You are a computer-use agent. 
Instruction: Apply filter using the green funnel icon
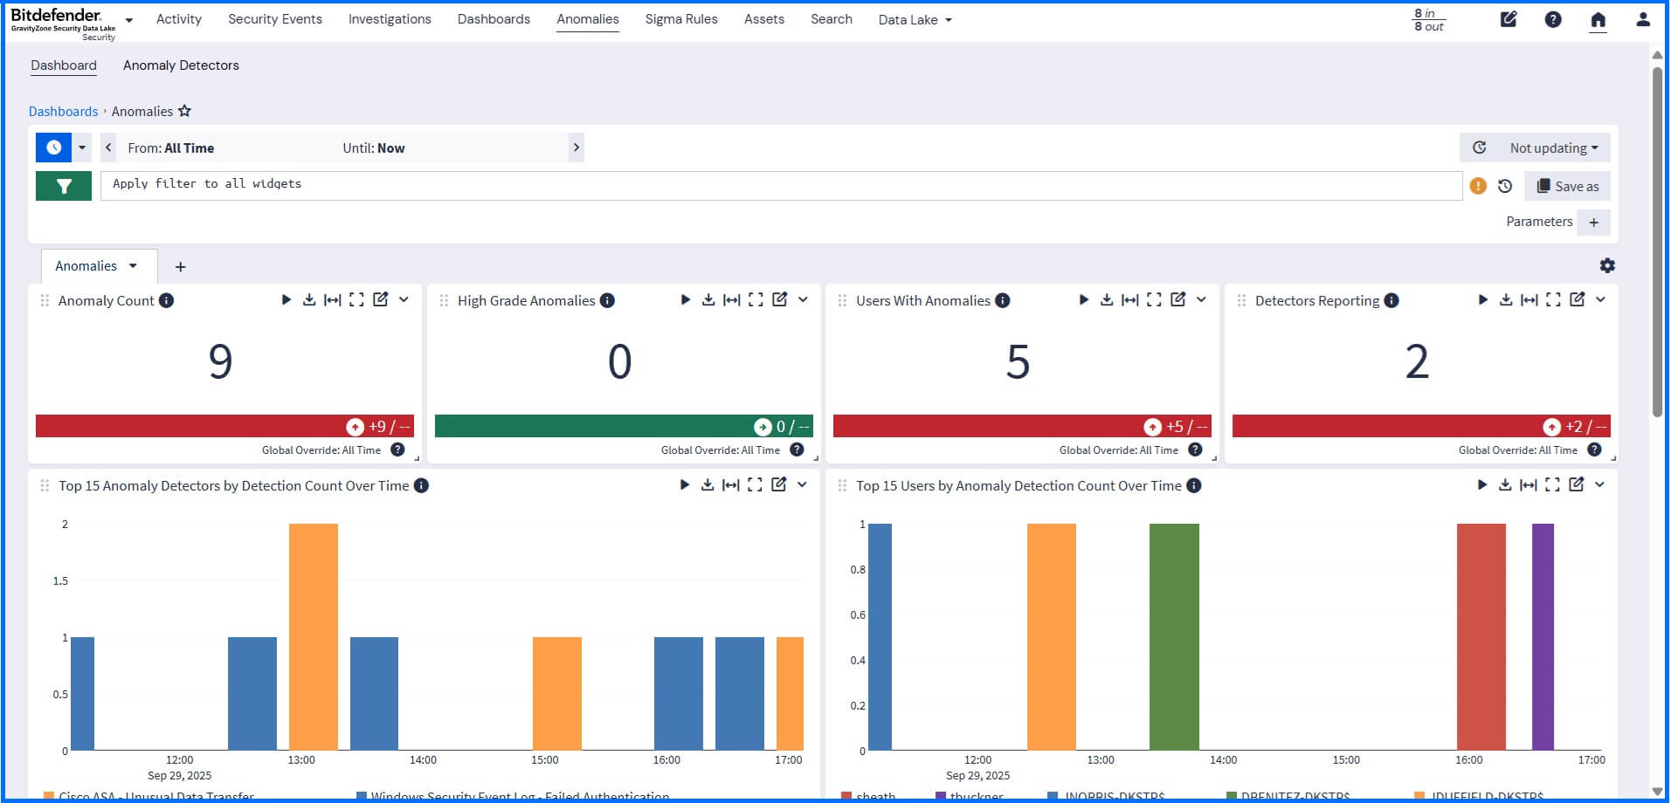[63, 185]
